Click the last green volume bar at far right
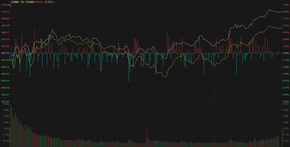 [x=282, y=138]
